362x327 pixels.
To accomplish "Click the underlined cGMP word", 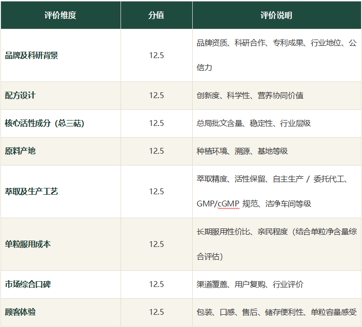I will tap(228, 204).
